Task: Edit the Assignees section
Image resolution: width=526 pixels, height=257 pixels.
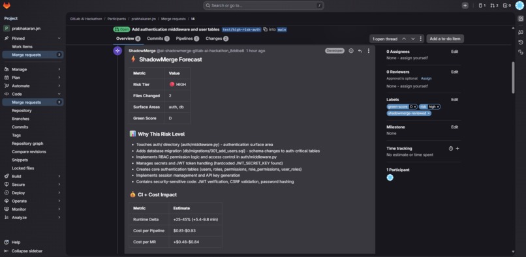Action: [455, 52]
